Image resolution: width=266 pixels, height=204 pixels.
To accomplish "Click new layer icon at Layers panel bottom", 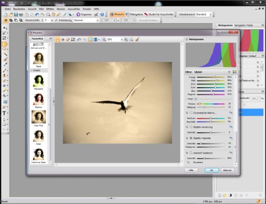I will (x=220, y=195).
